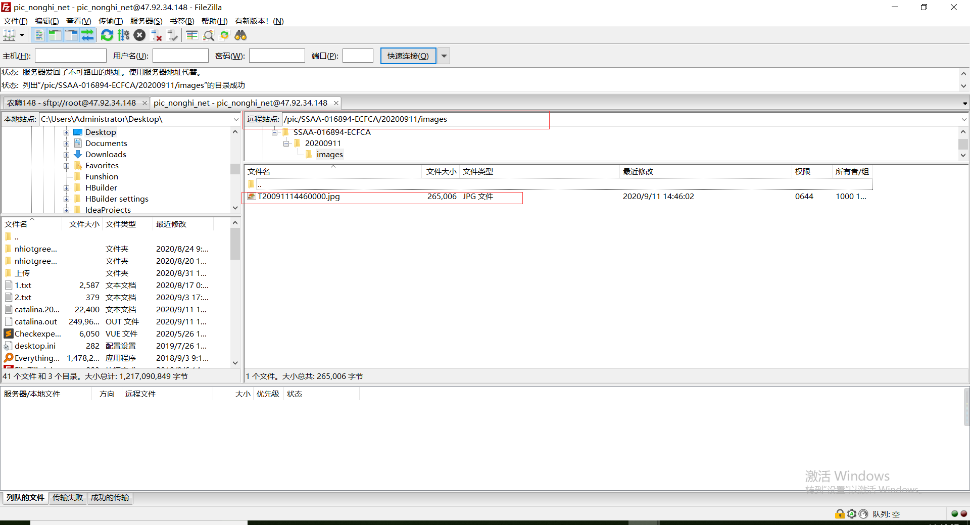Open the 文件(F) menu

16,21
